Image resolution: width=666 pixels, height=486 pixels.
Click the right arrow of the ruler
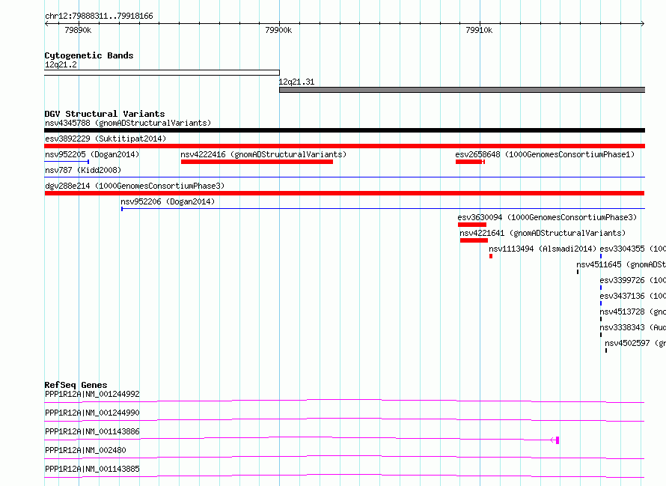643,23
